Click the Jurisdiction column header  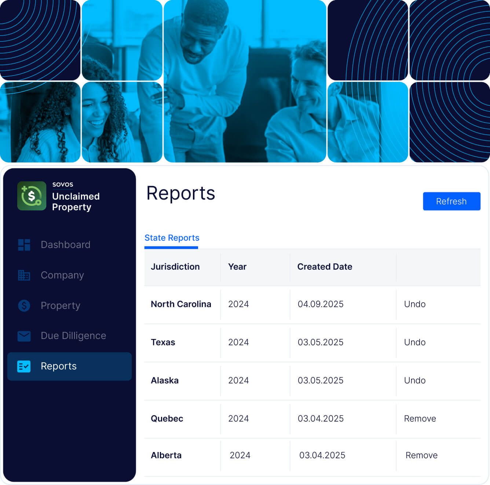175,267
